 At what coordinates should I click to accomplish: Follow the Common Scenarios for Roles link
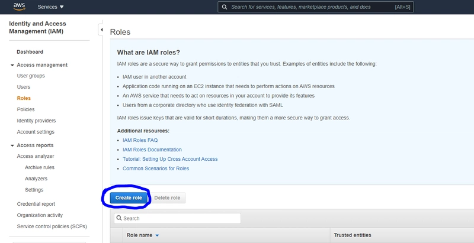pyautogui.click(x=156, y=169)
